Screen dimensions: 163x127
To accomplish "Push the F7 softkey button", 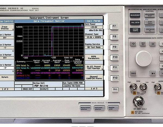I will (x=114, y=27).
